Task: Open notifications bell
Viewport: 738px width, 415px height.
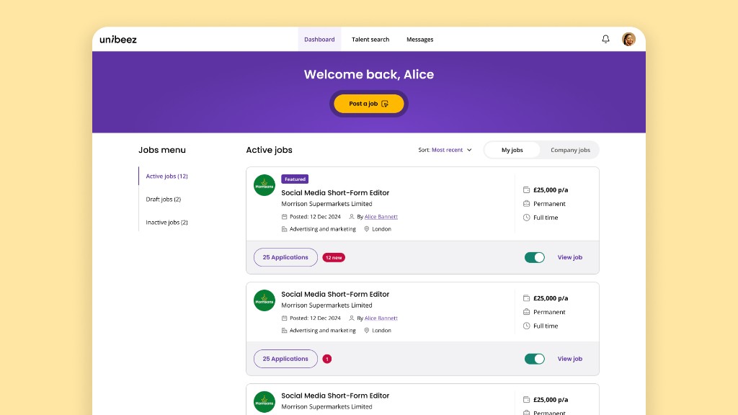Action: 605,39
